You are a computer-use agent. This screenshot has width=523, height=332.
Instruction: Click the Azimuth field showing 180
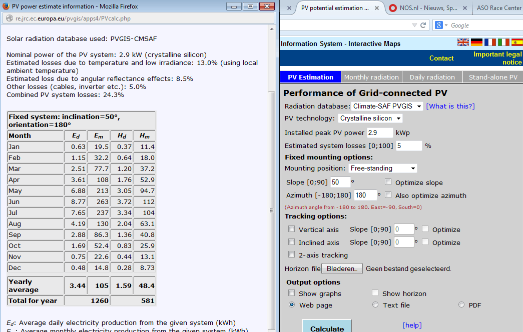coord(365,195)
